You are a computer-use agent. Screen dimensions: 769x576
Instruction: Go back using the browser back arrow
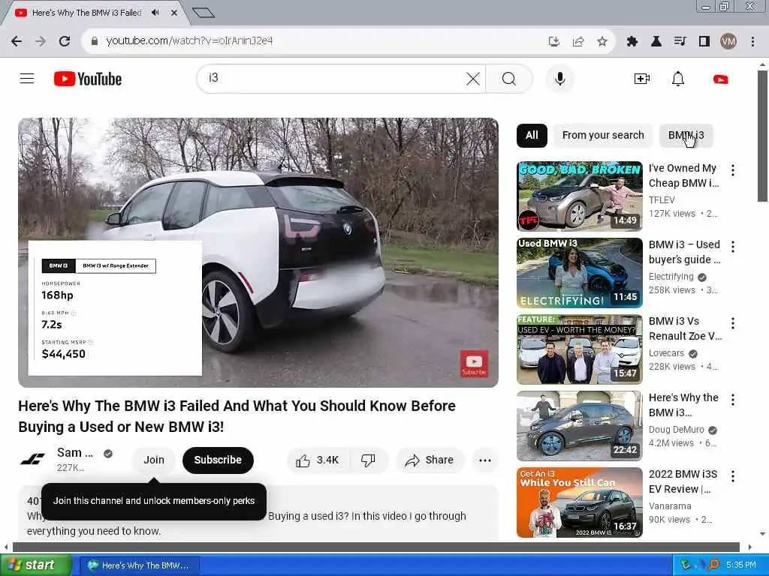[x=17, y=41]
